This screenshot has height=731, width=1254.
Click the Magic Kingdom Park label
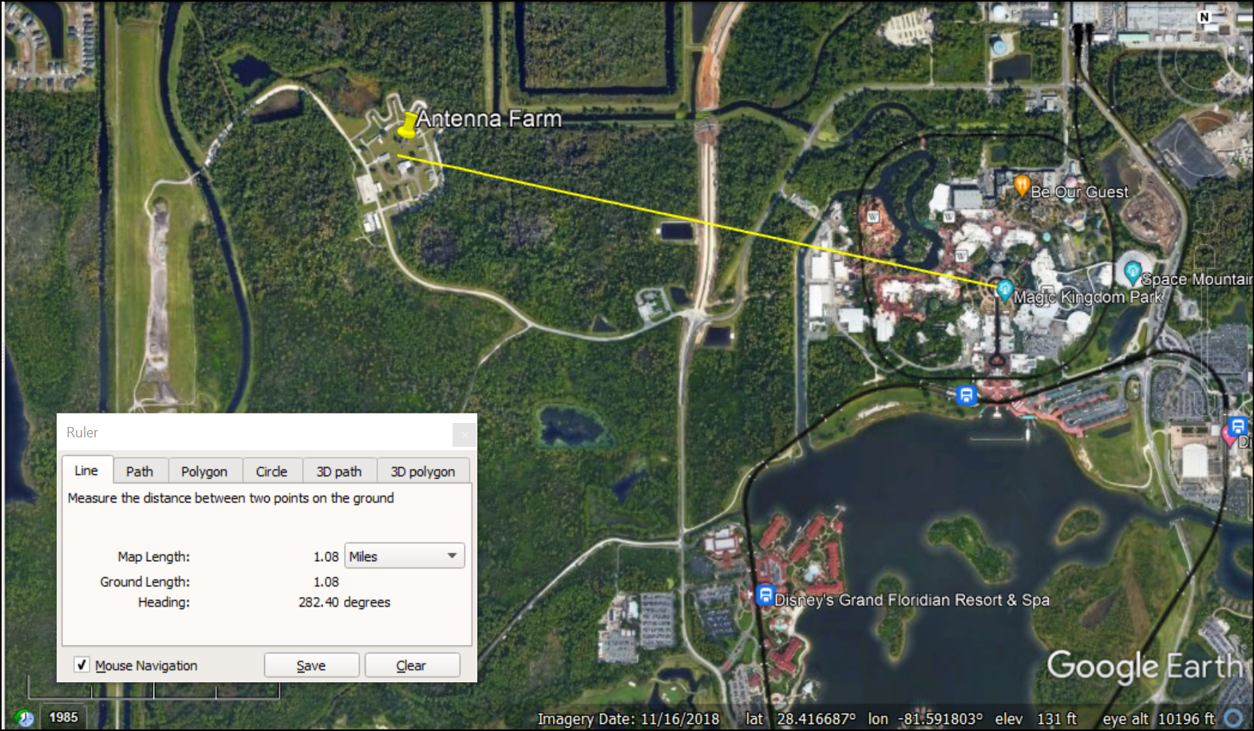[1088, 297]
